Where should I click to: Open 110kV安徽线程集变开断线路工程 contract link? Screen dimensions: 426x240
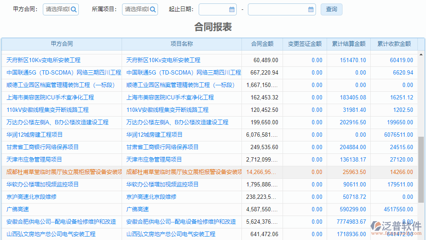click(48, 110)
